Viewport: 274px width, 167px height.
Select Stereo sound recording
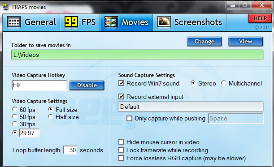[193, 83]
